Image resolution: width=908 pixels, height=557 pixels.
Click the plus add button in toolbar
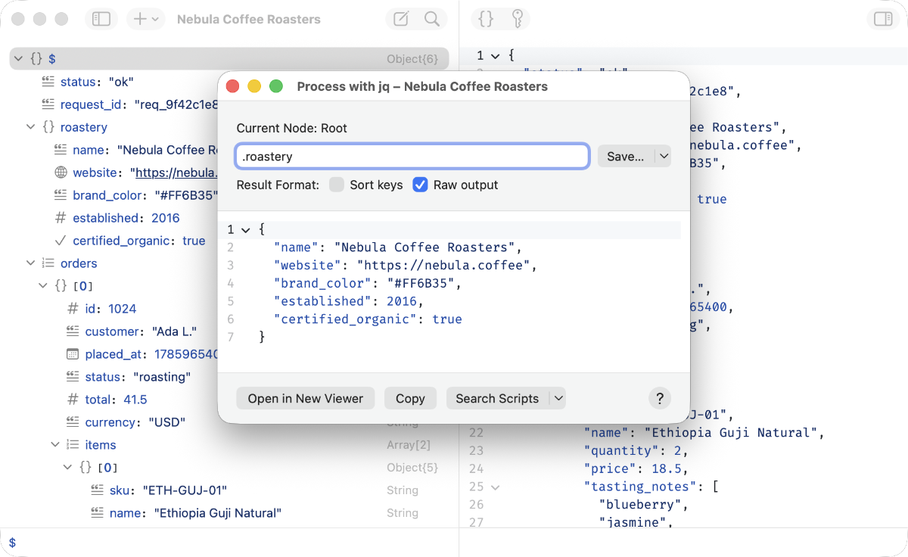click(x=140, y=19)
